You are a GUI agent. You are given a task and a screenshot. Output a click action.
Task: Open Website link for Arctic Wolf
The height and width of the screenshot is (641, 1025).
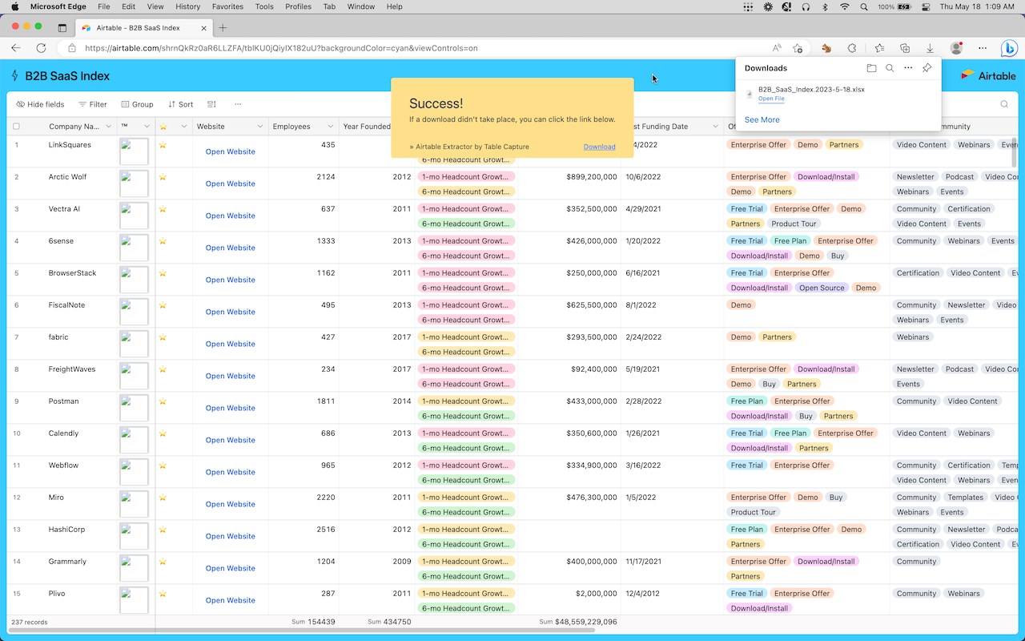231,183
